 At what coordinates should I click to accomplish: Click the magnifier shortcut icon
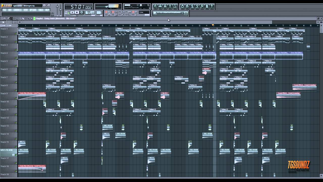click(202, 6)
